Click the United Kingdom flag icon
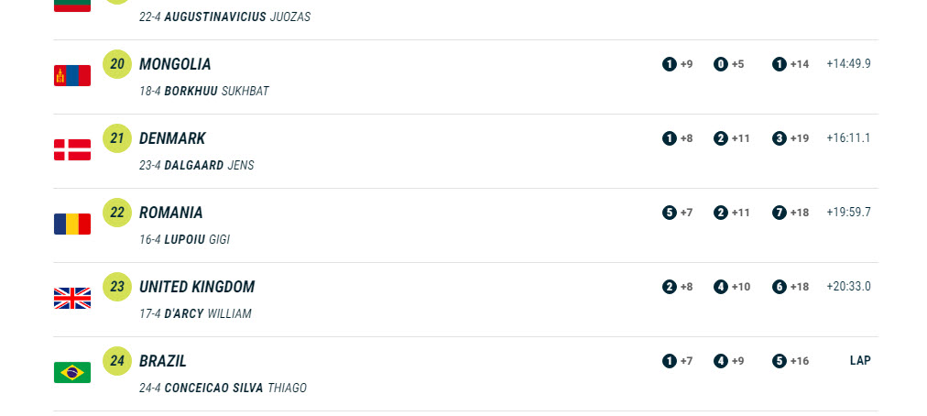 (x=72, y=299)
